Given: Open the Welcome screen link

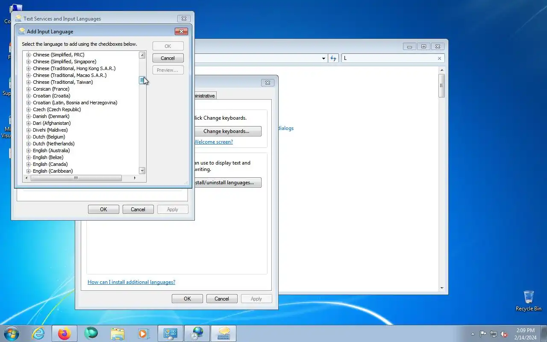Looking at the screenshot, I should (x=213, y=142).
